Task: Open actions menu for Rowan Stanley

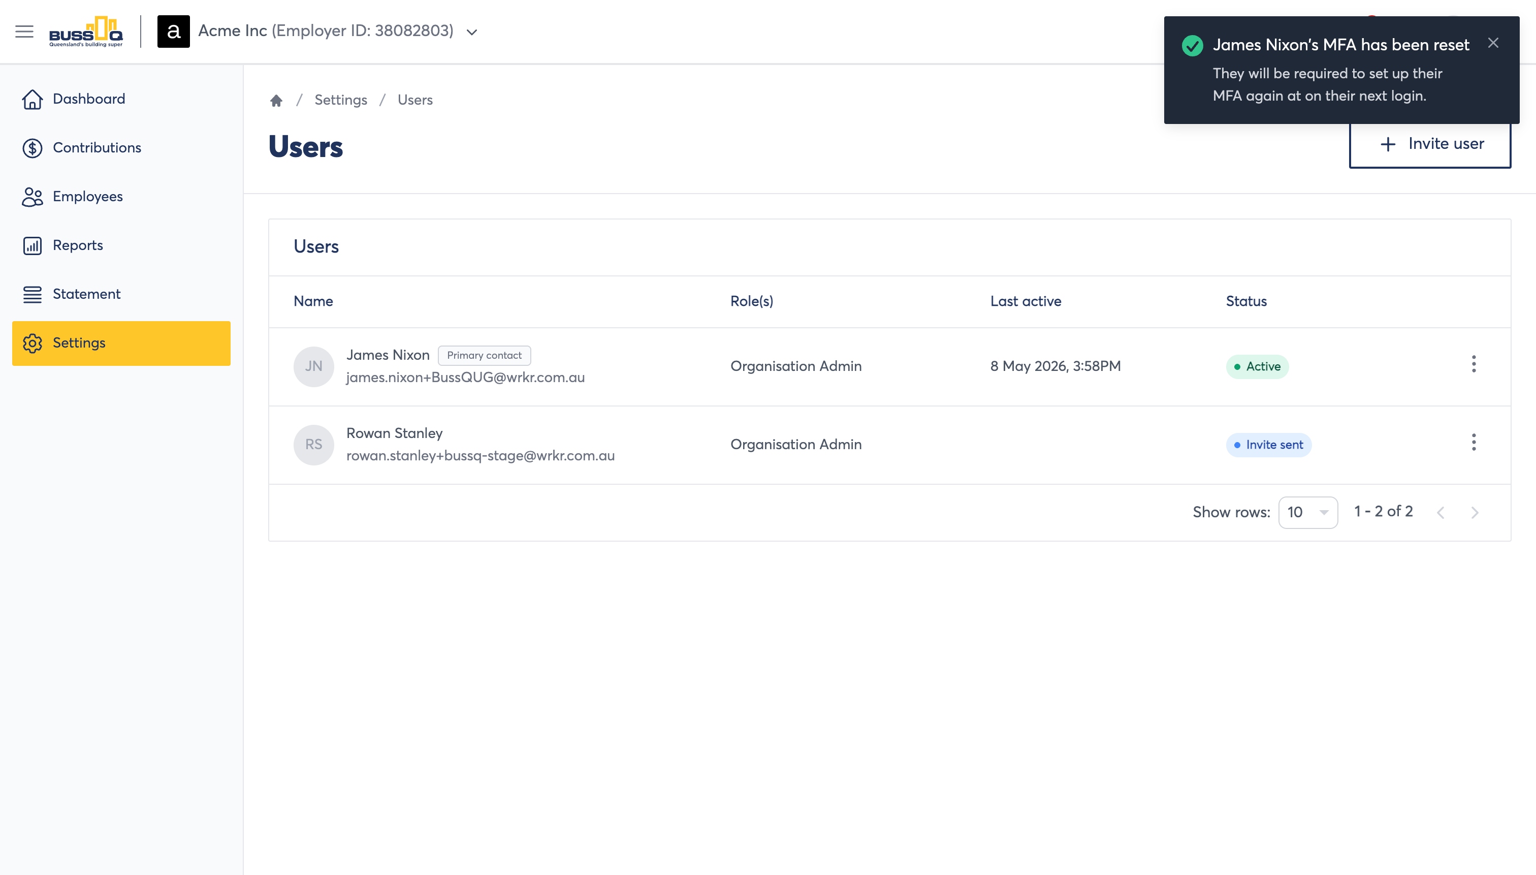Action: pos(1473,442)
